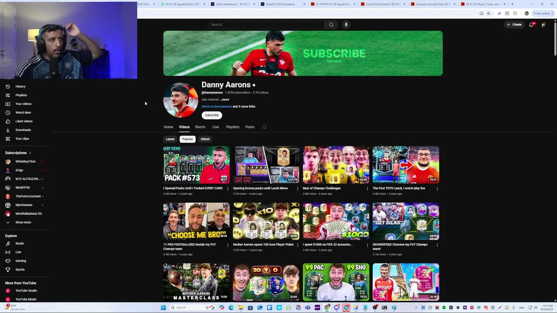Sort videos by Latest

170,139
